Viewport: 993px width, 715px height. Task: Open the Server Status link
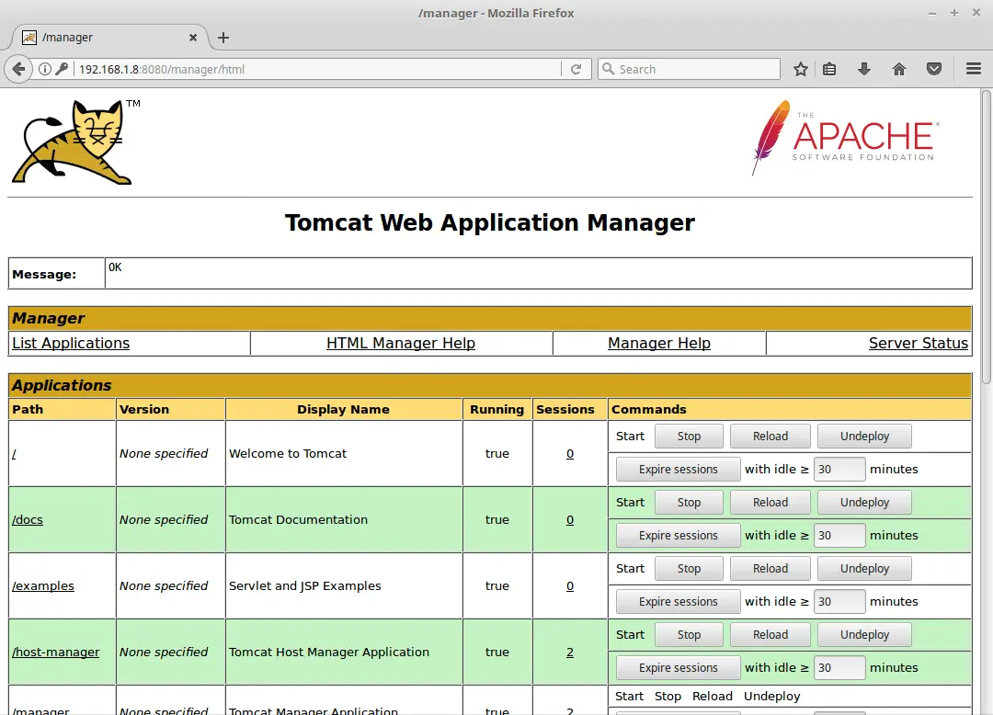point(918,343)
